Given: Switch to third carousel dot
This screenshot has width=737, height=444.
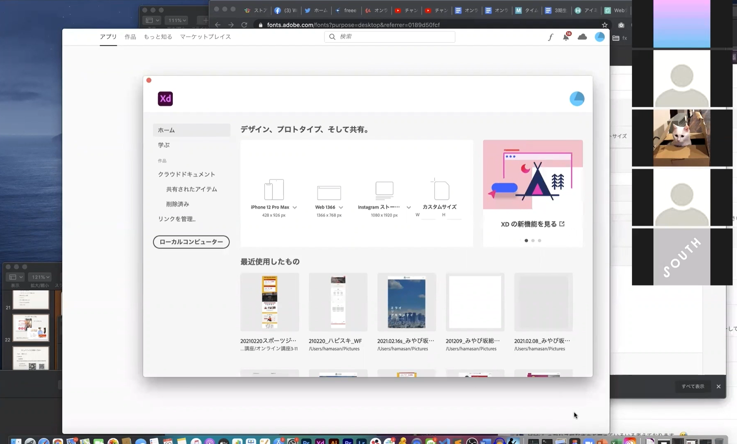Looking at the screenshot, I should tap(539, 241).
